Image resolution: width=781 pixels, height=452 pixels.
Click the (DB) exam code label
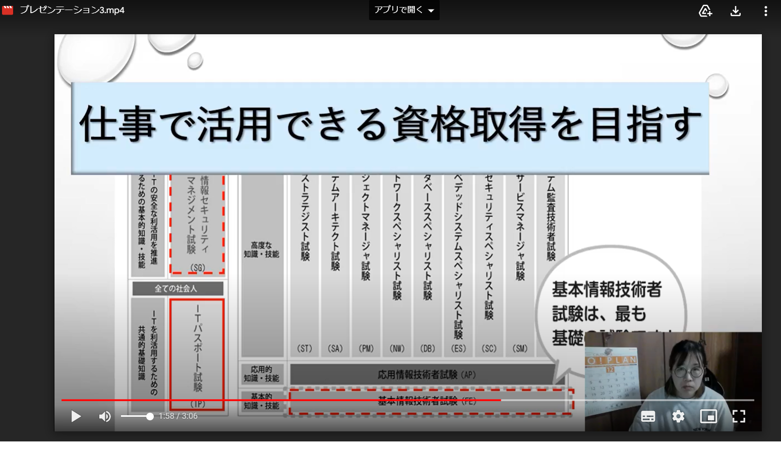pyautogui.click(x=428, y=348)
